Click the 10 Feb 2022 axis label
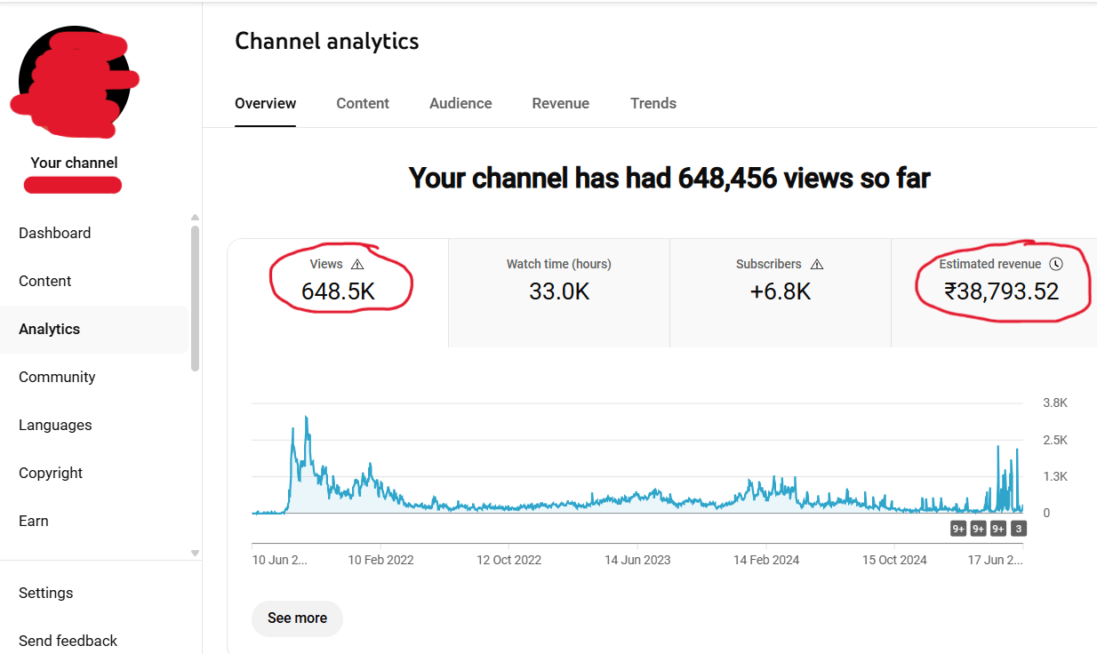The height and width of the screenshot is (654, 1097). [x=380, y=560]
